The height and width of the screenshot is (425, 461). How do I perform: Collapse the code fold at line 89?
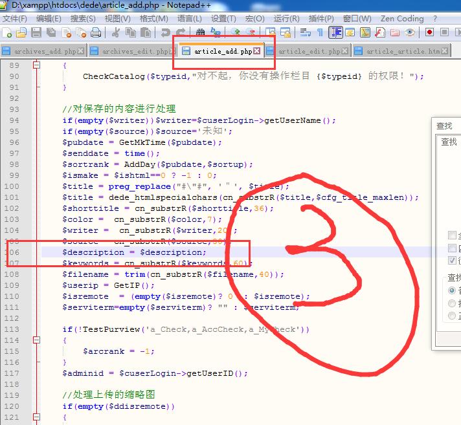coord(36,65)
